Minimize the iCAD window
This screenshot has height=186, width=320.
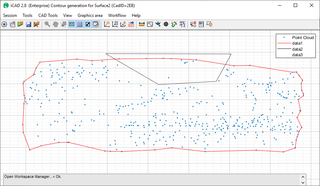click(x=280, y=6)
